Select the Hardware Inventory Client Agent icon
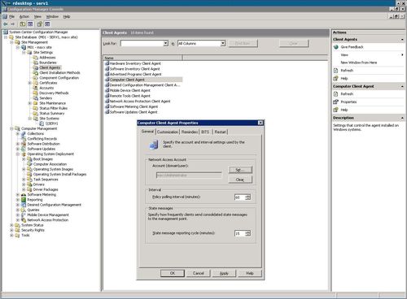 (x=107, y=63)
